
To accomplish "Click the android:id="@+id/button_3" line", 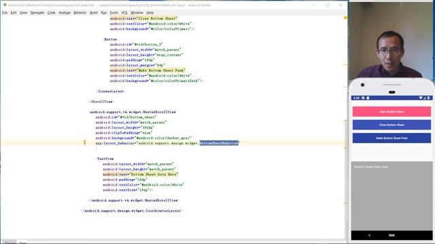I will (x=136, y=45).
